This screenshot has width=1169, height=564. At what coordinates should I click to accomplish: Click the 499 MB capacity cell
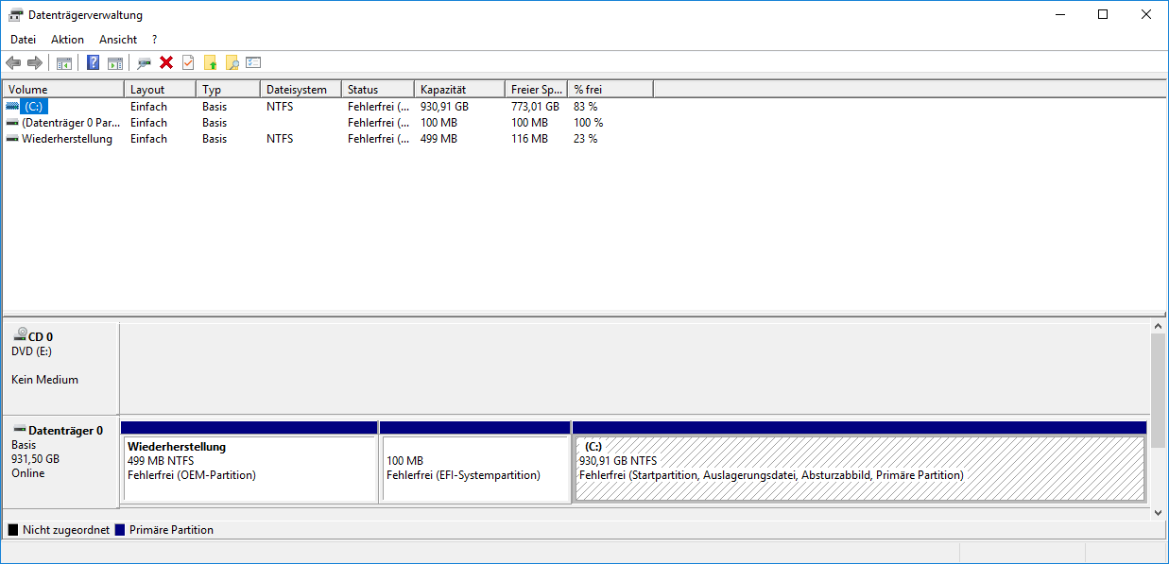[438, 139]
